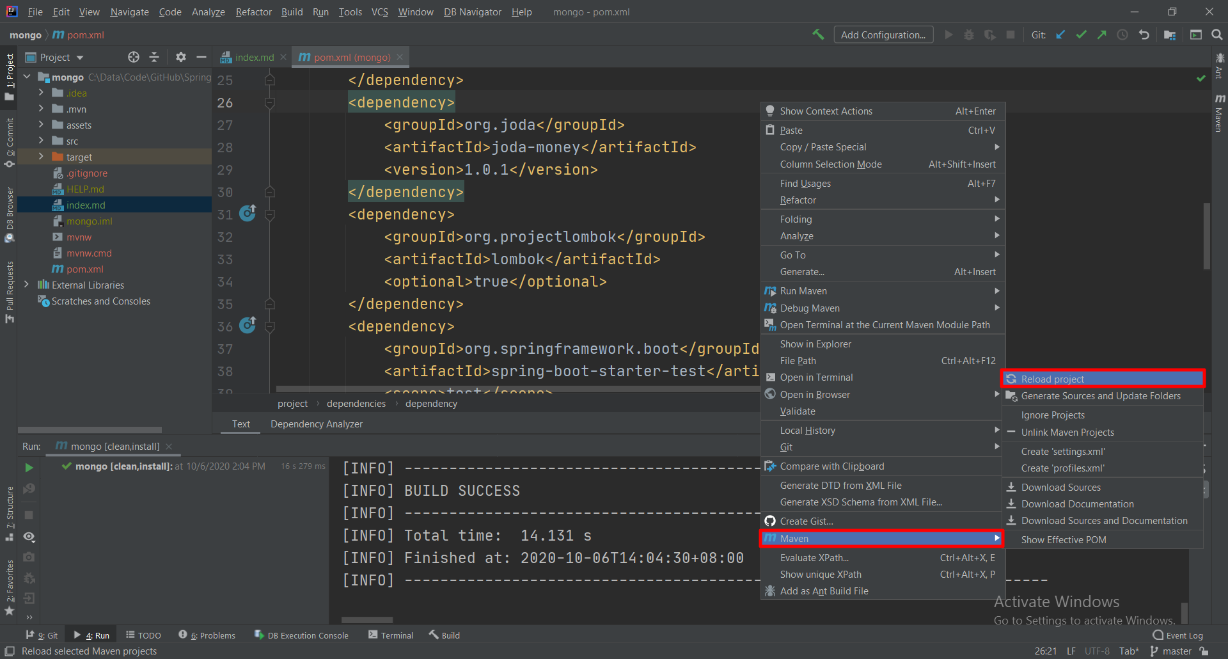Select Reload project in Maven submenu
This screenshot has height=659, width=1228.
click(1103, 379)
